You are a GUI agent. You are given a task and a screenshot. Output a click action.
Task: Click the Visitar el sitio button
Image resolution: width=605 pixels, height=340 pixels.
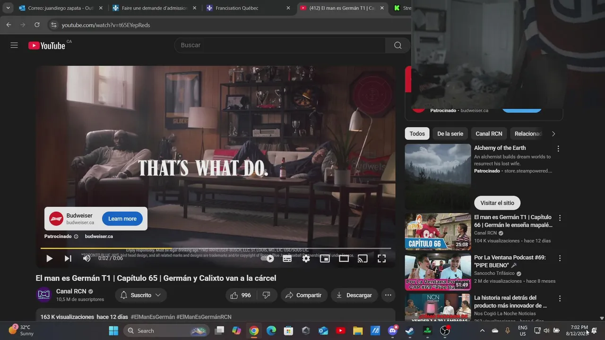point(497,203)
